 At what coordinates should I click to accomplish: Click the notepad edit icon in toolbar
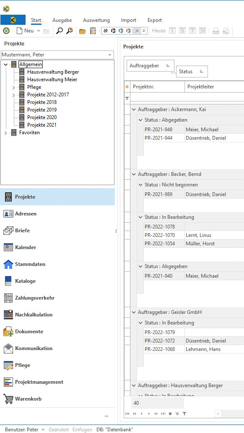pos(93,31)
